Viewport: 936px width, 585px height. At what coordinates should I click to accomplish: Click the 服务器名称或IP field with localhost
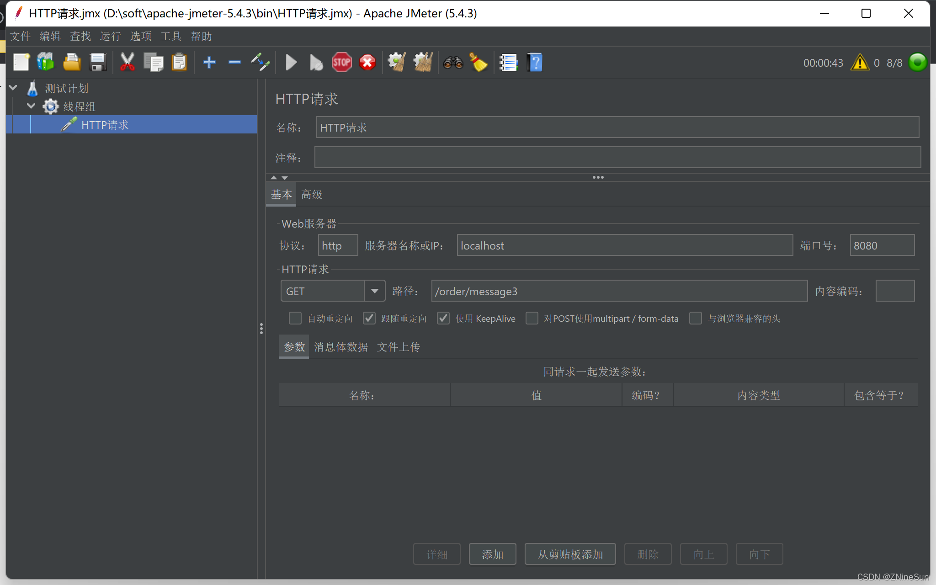[x=625, y=245]
